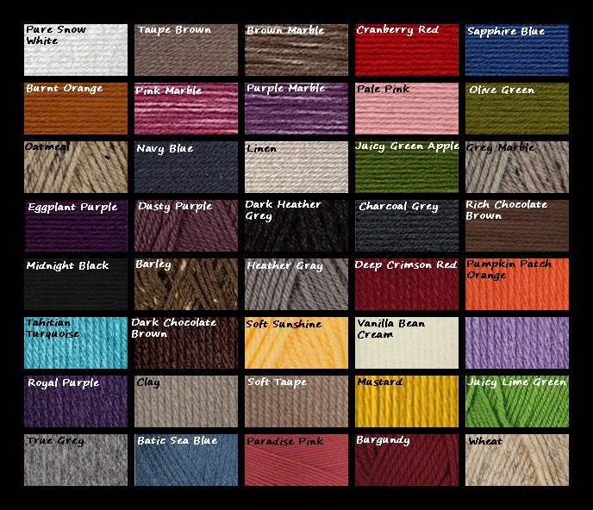The width and height of the screenshot is (593, 510).
Task: Choose the Charcoal Grey yarn swatch
Action: [x=407, y=226]
